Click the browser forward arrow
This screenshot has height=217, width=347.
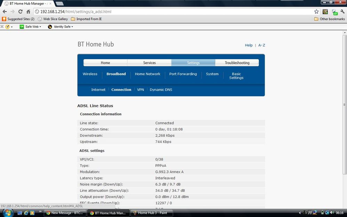tap(13, 11)
